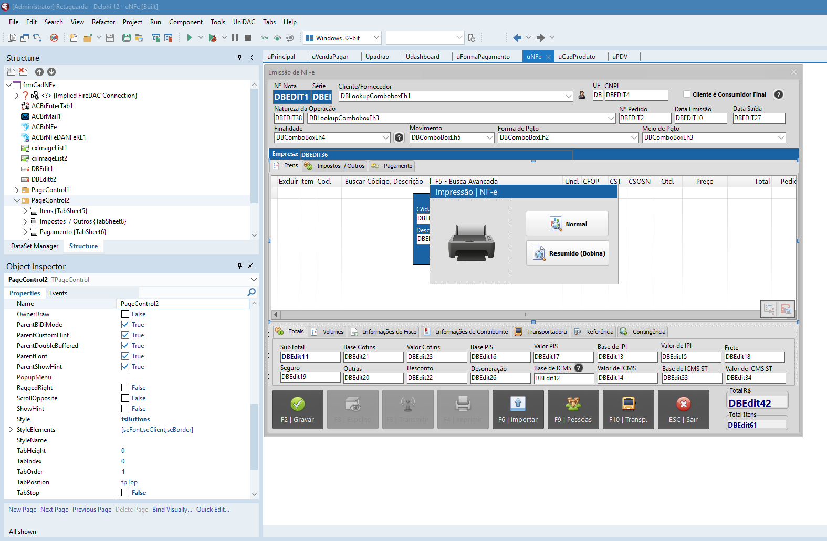Screen dimensions: 827x541
Task: Switch to the uCadProduto editor tab
Action: pos(577,57)
